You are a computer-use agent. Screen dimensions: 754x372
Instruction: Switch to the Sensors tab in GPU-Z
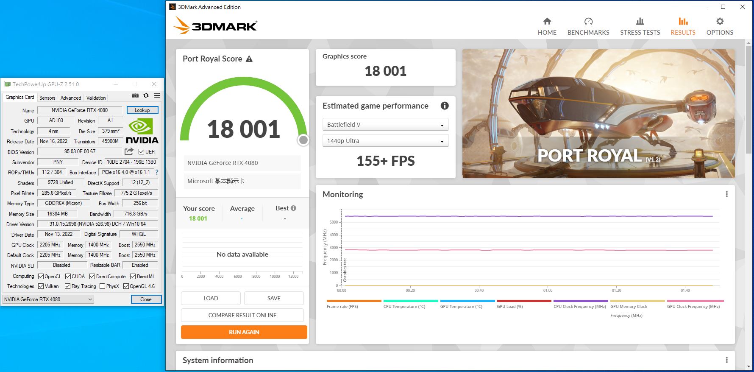click(47, 98)
